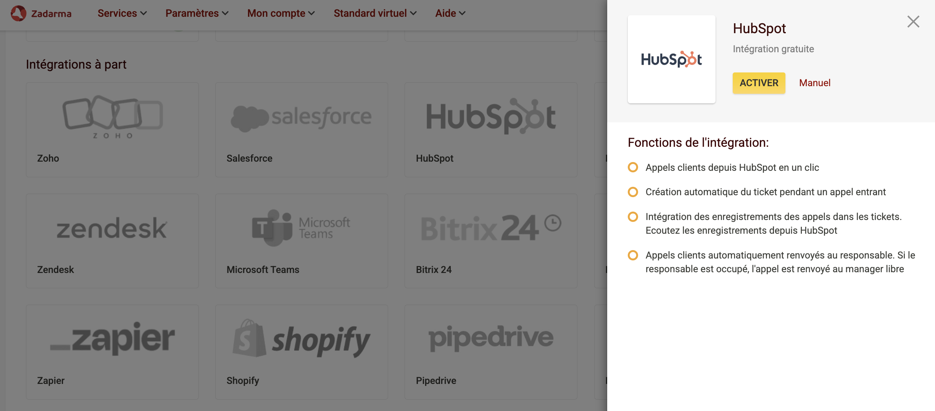Click the bullet beside Appels clients depuis HubSpot
This screenshot has width=935, height=411.
click(x=633, y=167)
